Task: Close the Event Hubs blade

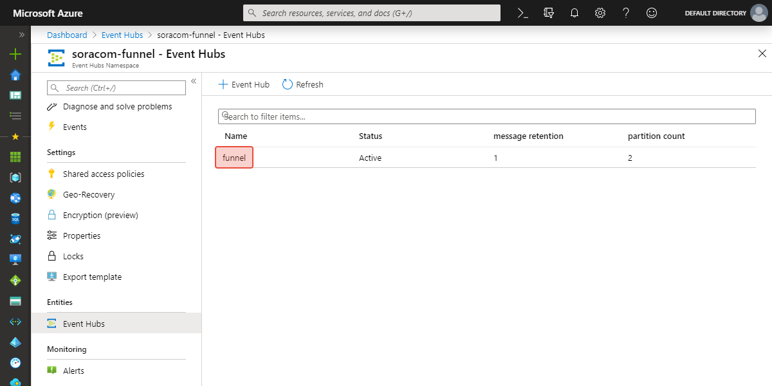Action: [x=762, y=54]
